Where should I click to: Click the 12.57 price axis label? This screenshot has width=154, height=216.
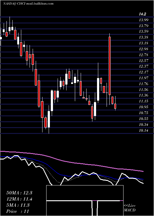[144, 60]
